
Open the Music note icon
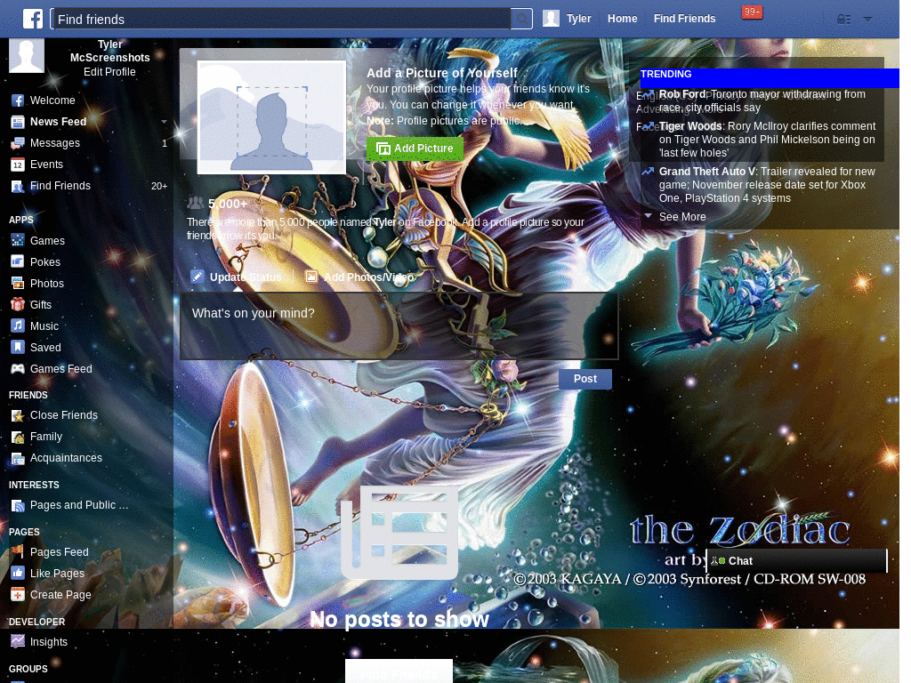pos(18,325)
